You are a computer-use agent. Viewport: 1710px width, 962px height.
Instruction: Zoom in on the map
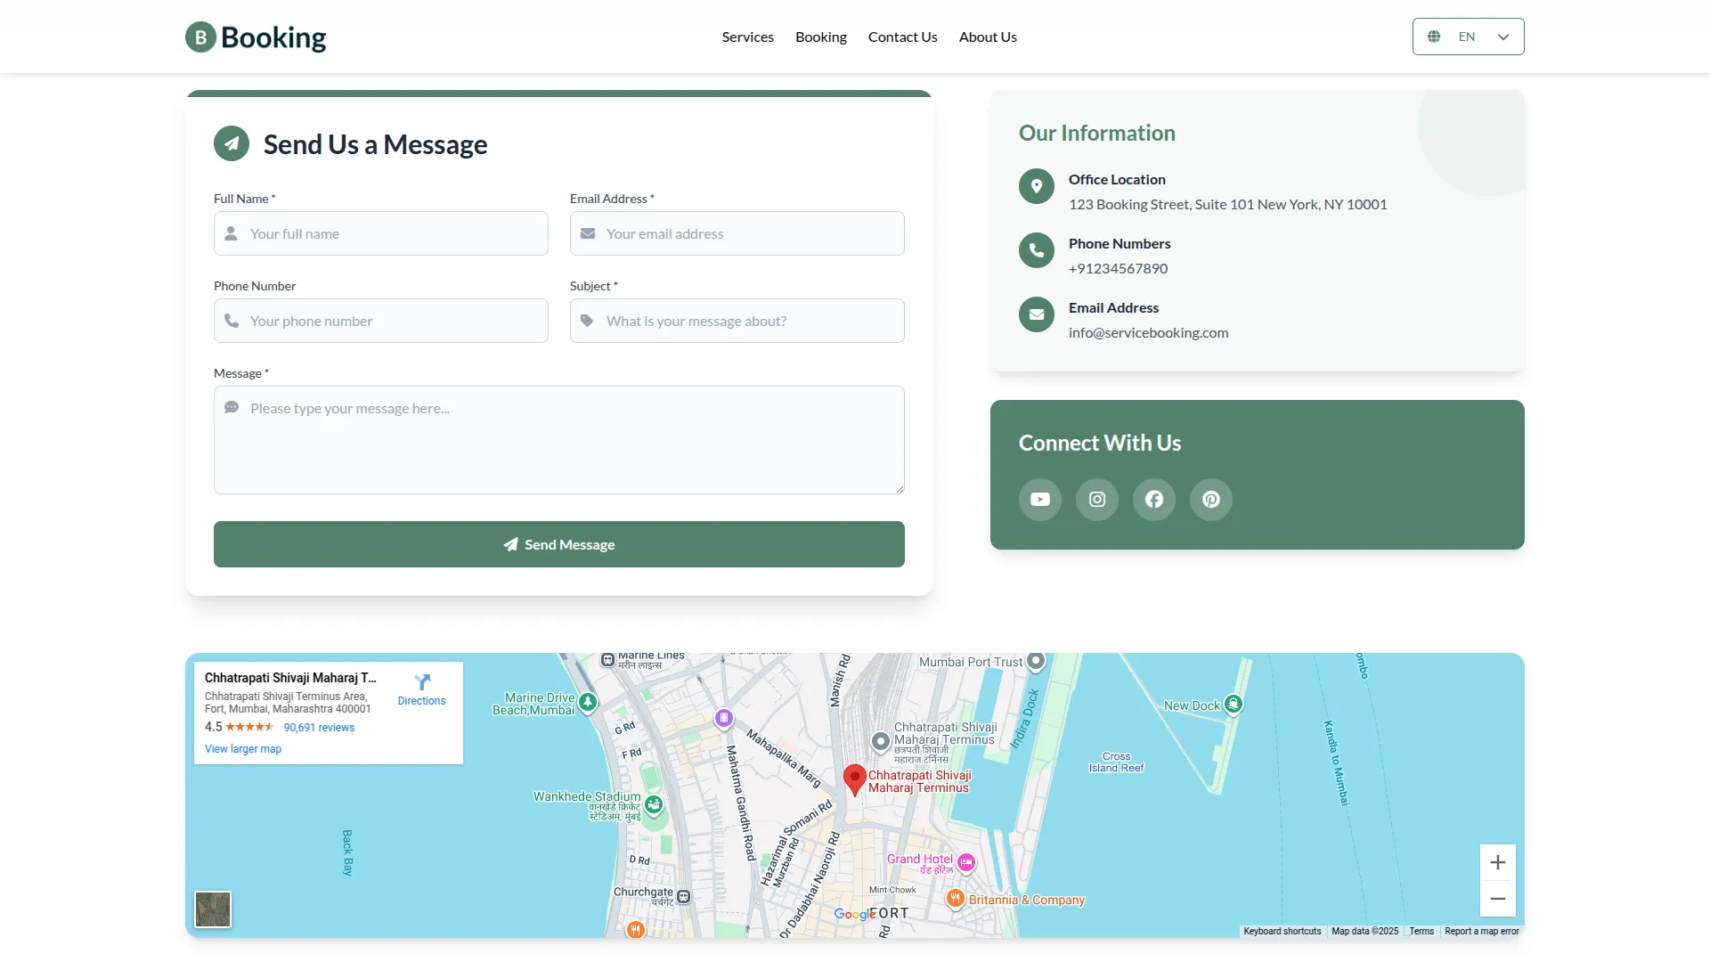[x=1497, y=862]
